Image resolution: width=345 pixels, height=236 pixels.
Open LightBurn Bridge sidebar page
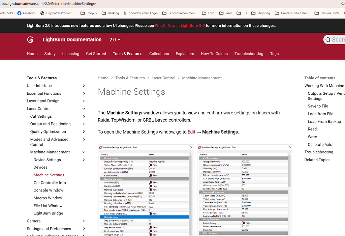point(49,213)
